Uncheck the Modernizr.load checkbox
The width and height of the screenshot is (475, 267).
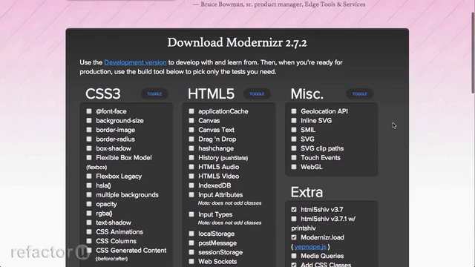(x=294, y=237)
